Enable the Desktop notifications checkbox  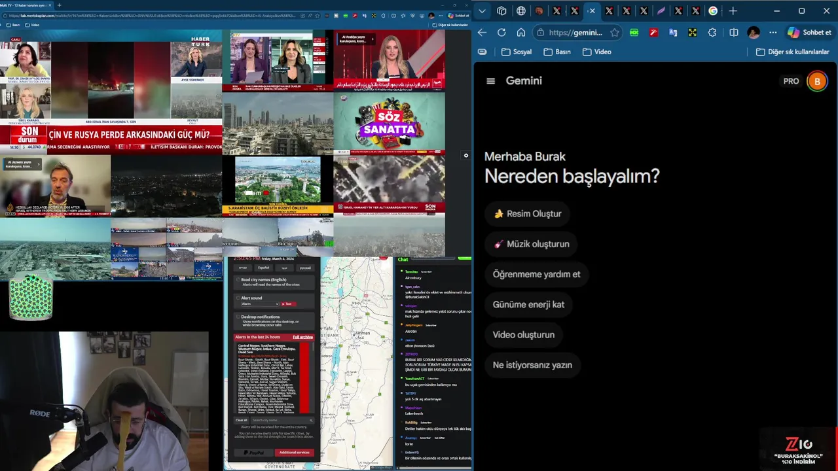(238, 317)
